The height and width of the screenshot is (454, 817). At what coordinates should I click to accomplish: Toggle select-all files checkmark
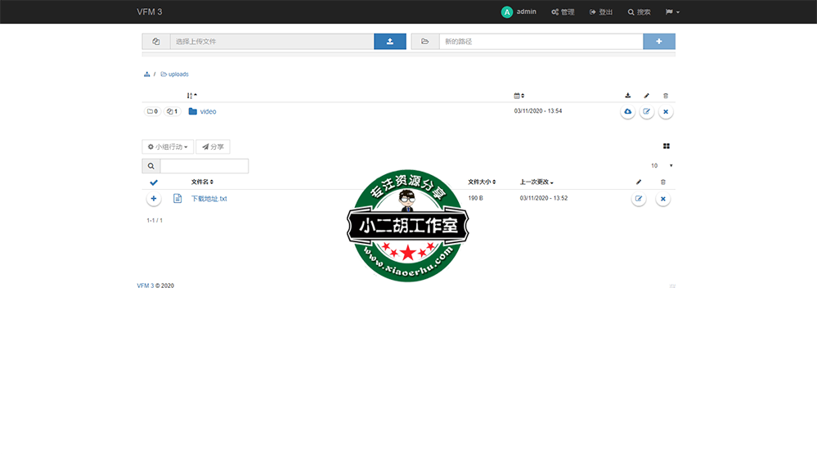154,182
